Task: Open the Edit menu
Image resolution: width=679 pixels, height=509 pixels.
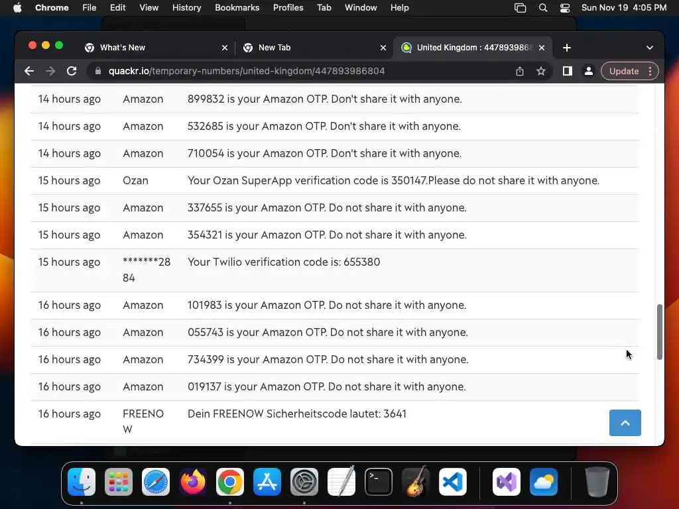Action: click(117, 8)
